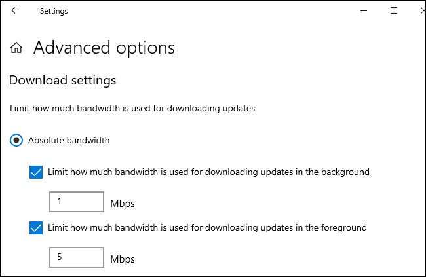Focus the foreground Mbps field showing 5

(x=77, y=257)
